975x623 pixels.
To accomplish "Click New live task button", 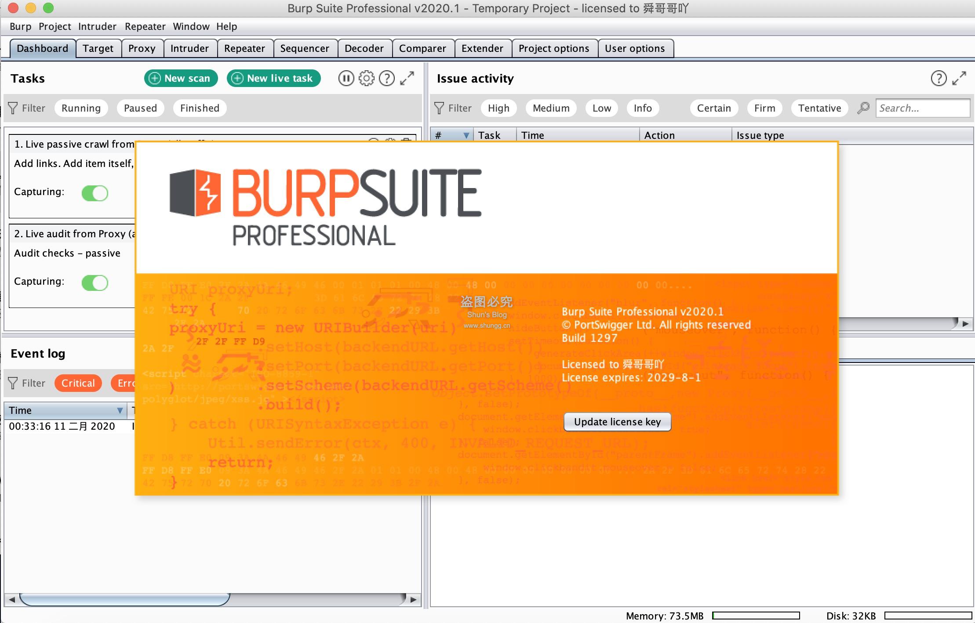I will pos(273,78).
